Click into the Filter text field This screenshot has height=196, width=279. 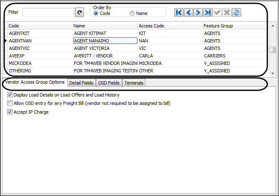coord(48,12)
